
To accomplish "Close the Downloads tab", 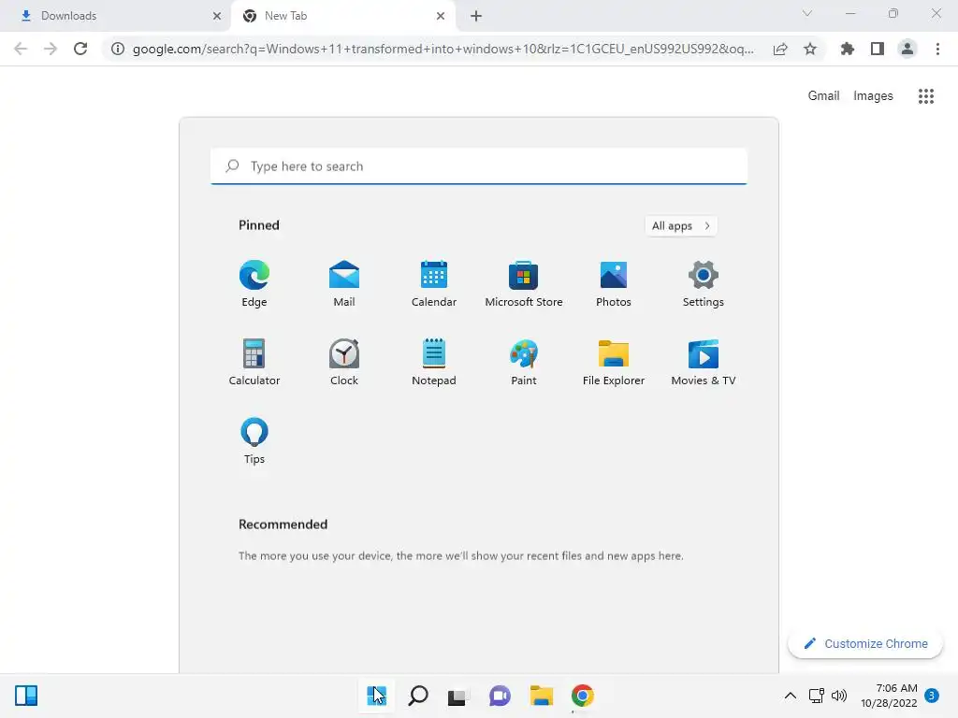I will 217,16.
